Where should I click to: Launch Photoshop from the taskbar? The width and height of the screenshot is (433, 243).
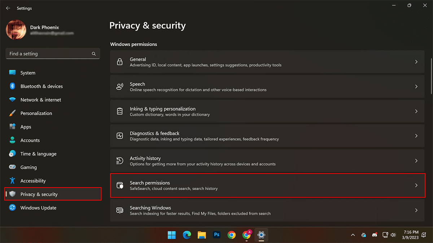[x=216, y=235]
